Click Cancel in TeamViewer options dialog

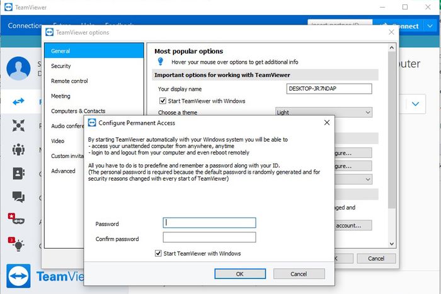[376, 258]
